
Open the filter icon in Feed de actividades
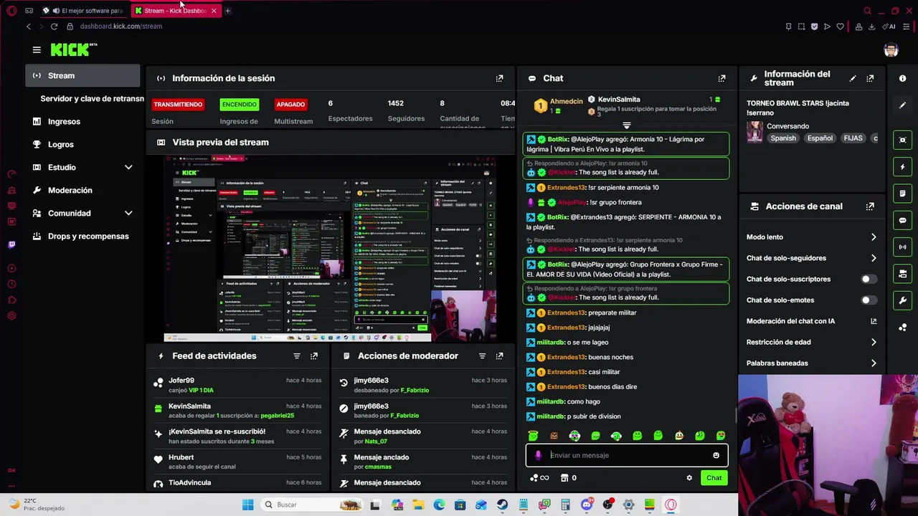pyautogui.click(x=297, y=356)
